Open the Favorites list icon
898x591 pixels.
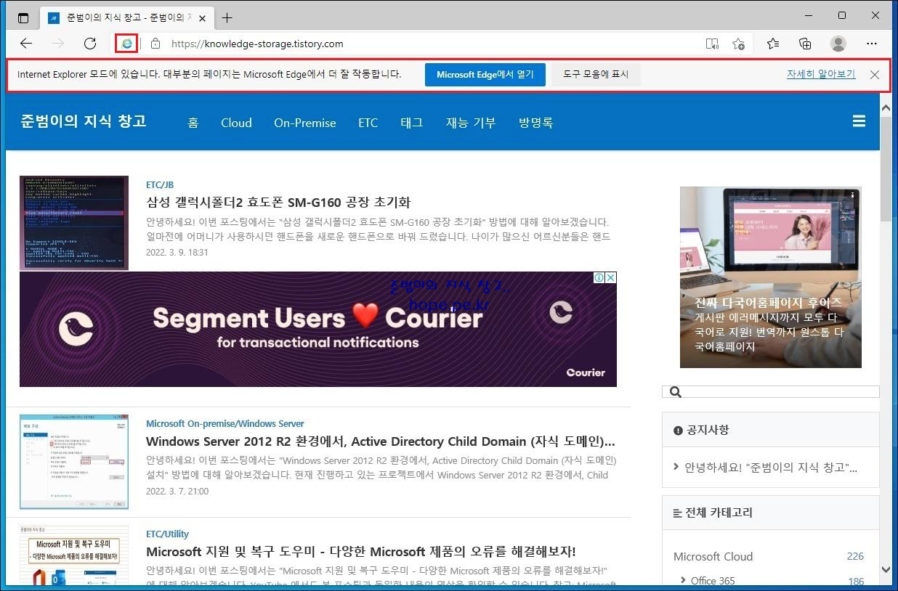[x=773, y=44]
